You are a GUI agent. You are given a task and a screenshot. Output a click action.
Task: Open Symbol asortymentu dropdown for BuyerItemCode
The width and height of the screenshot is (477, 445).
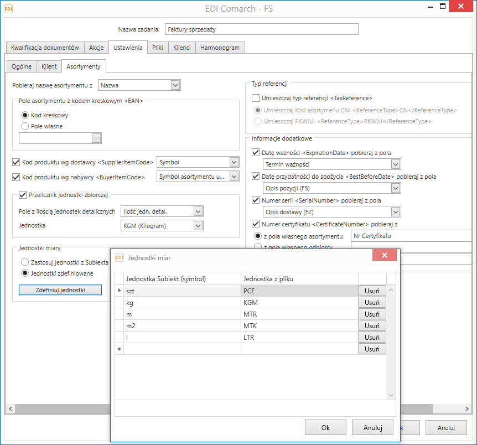click(x=234, y=177)
